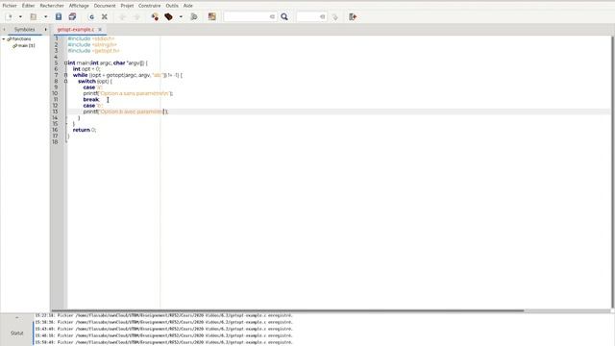615x346 pixels.
Task: Open the Fichier menu
Action: (x=10, y=6)
